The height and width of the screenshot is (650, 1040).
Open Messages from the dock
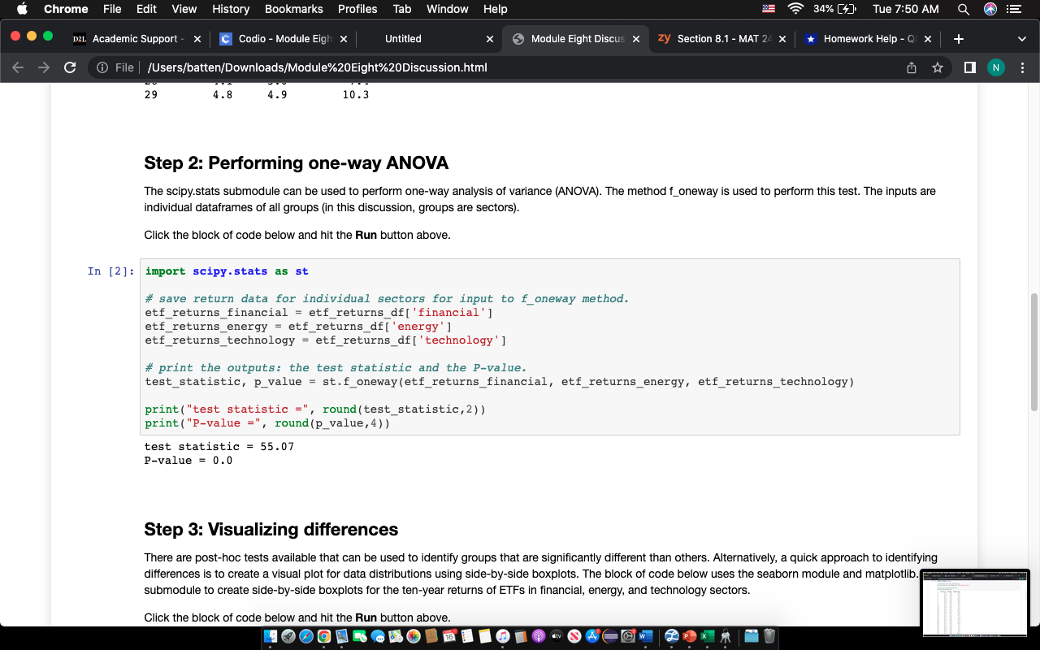pos(377,636)
